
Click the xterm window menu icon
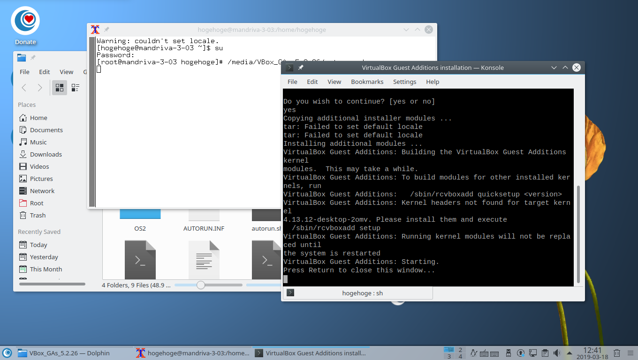(95, 30)
